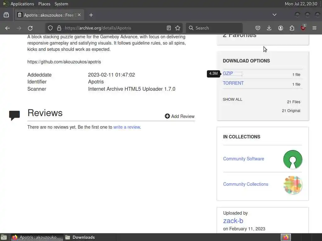This screenshot has height=241, width=322.
Task: Click DOWNLOAD OPTIONS heading
Action: tap(247, 61)
